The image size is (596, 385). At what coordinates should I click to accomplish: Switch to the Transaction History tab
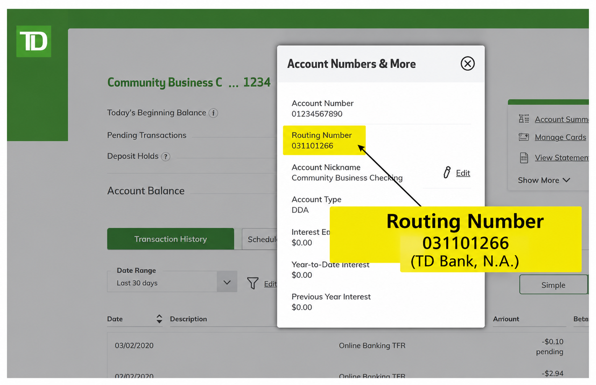click(x=171, y=239)
